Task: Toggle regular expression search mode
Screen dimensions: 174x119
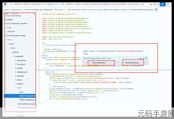Action: [x=154, y=4]
